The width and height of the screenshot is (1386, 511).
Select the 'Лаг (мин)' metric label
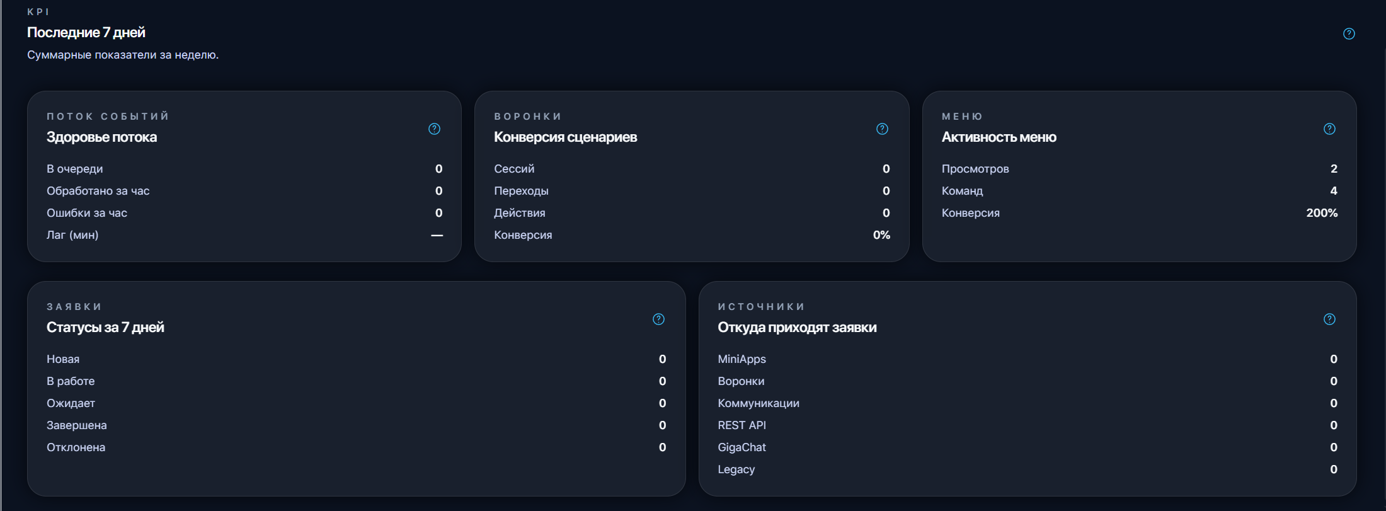72,235
